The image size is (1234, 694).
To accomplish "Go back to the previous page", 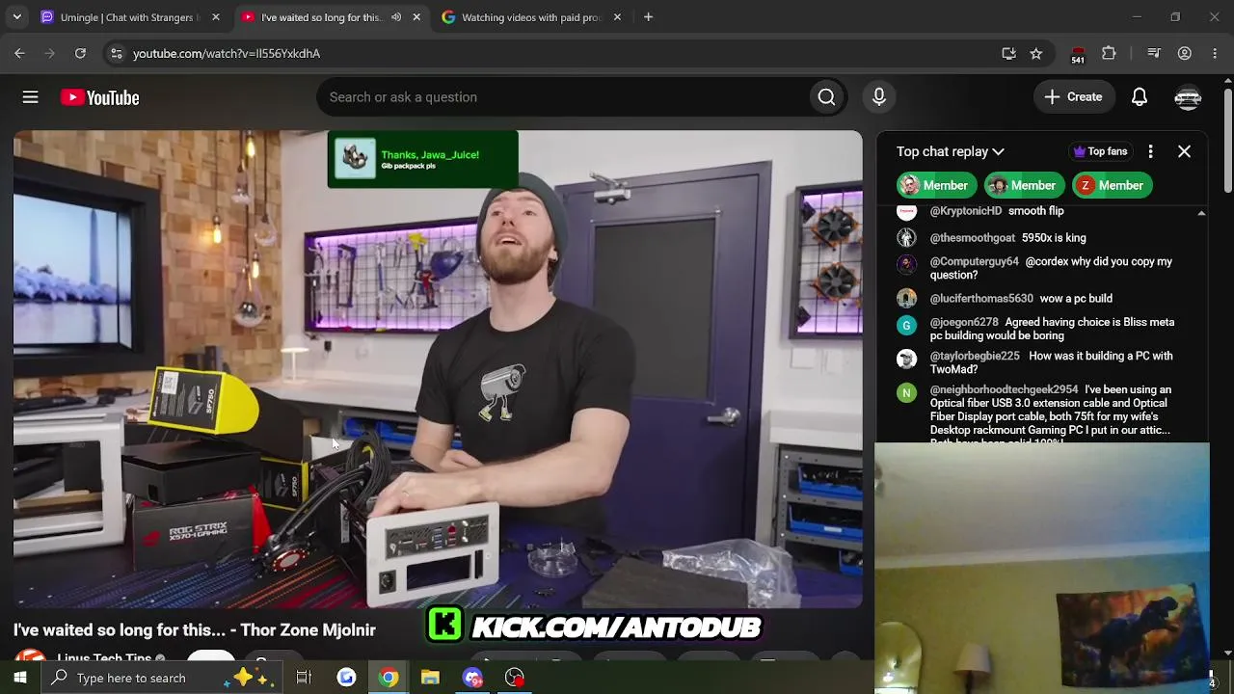I will [19, 54].
